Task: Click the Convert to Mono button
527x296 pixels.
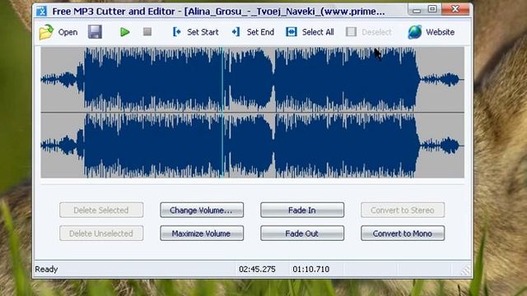Action: point(403,234)
